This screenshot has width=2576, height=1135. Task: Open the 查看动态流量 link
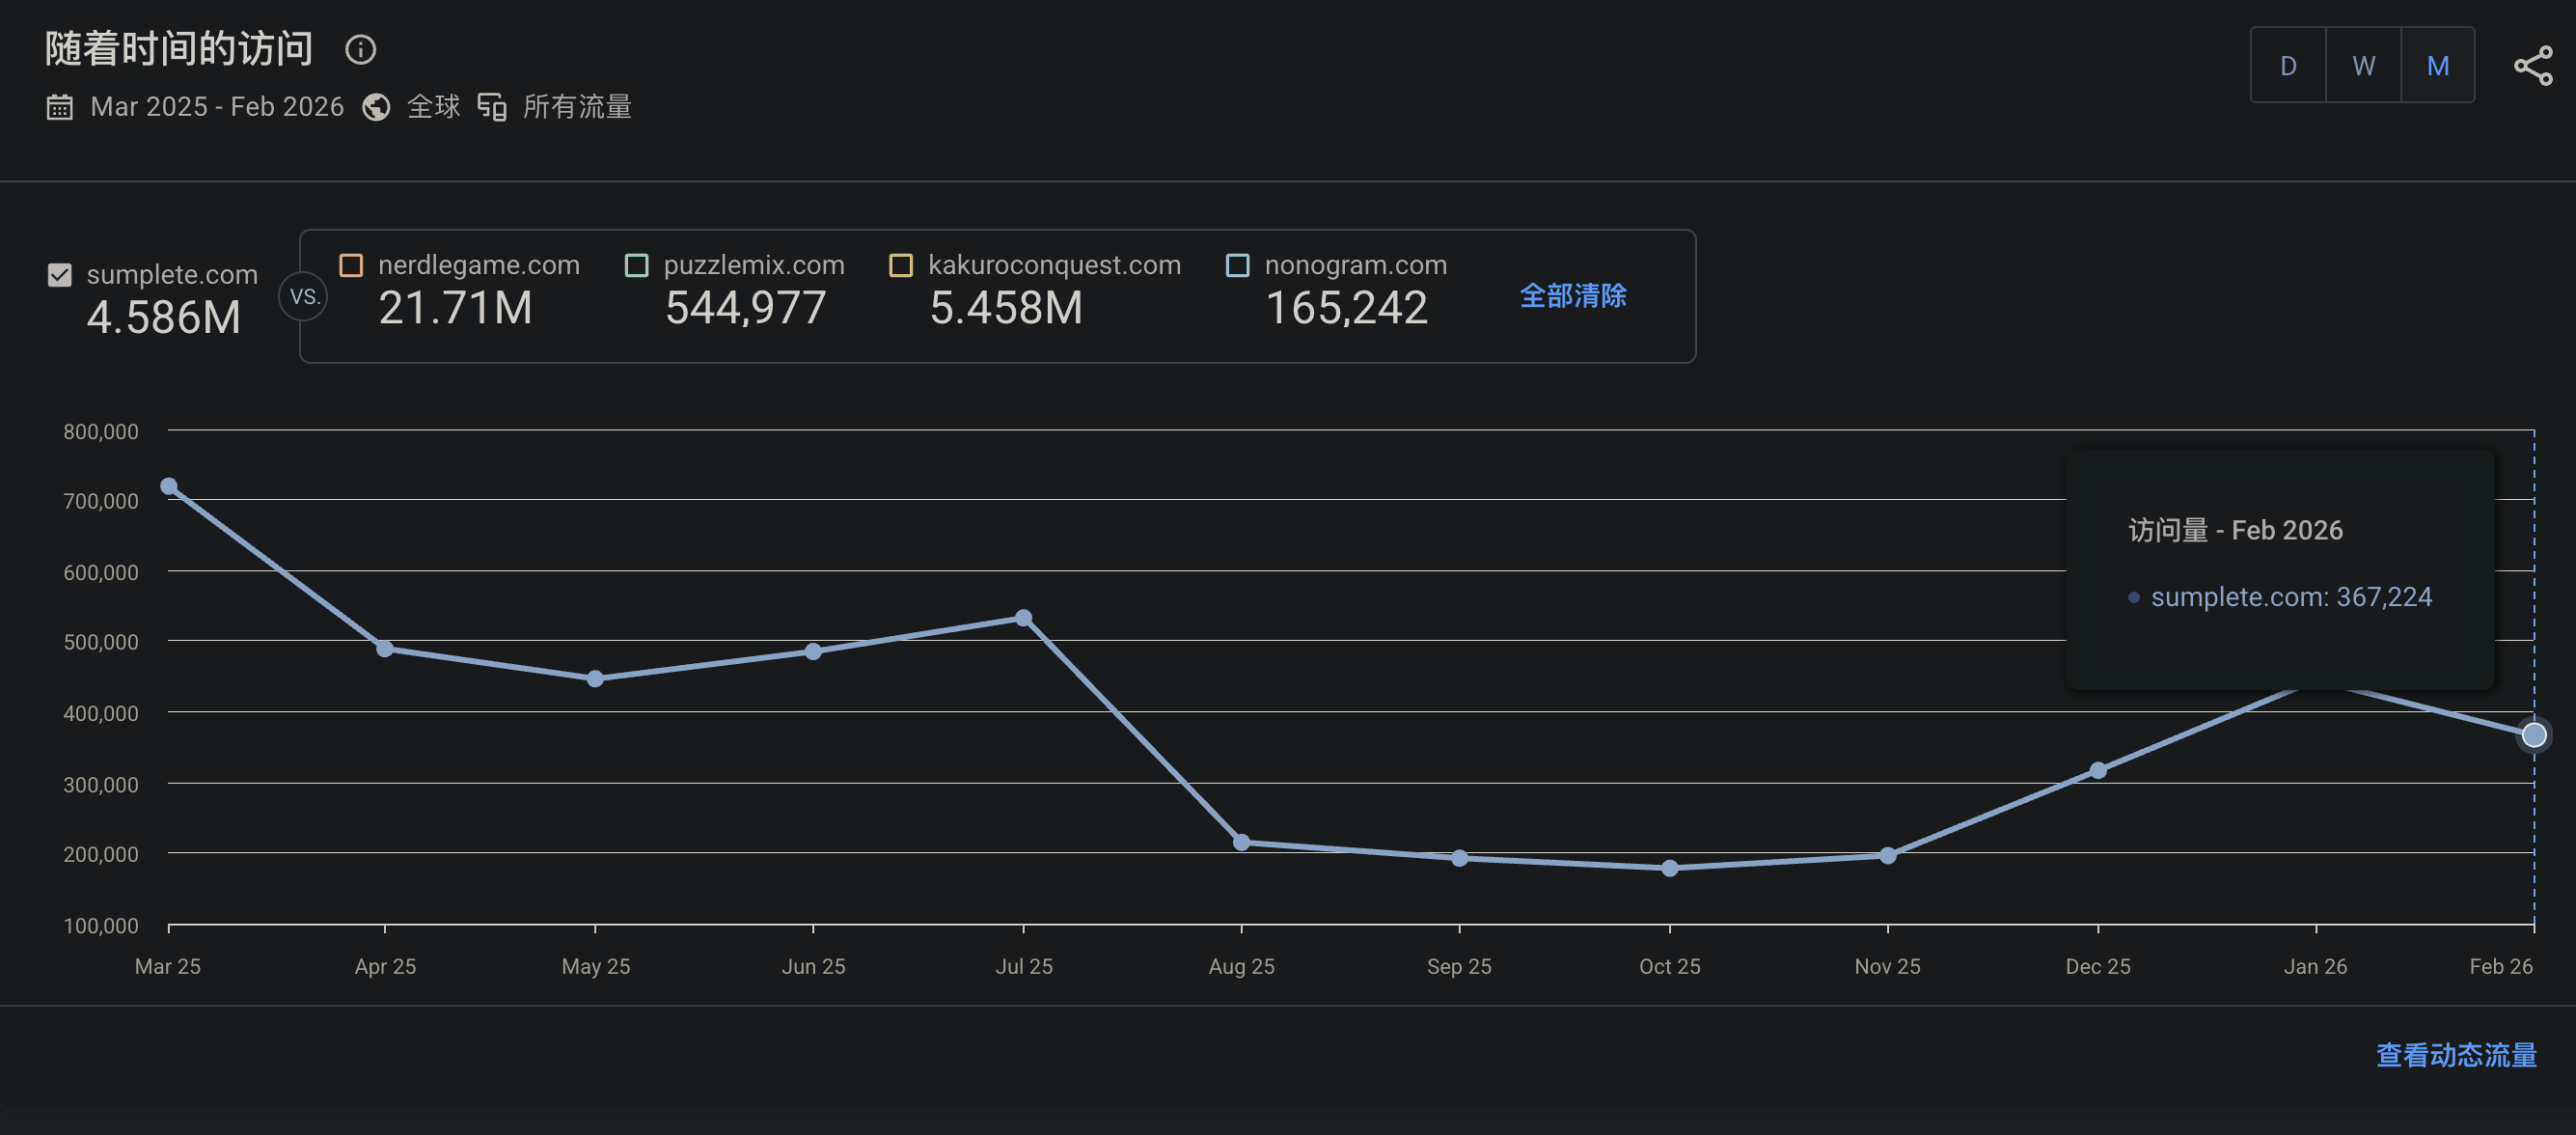pos(2456,1055)
